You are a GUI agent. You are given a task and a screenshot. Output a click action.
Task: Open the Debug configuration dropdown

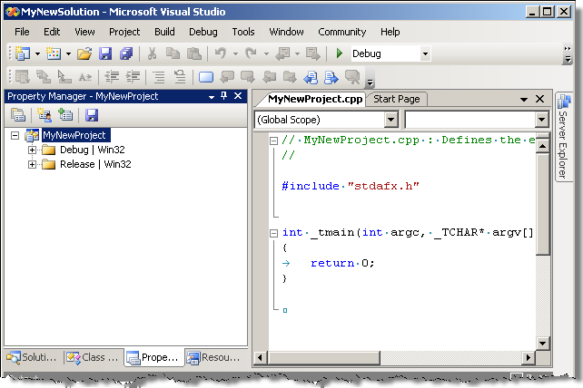pos(425,54)
